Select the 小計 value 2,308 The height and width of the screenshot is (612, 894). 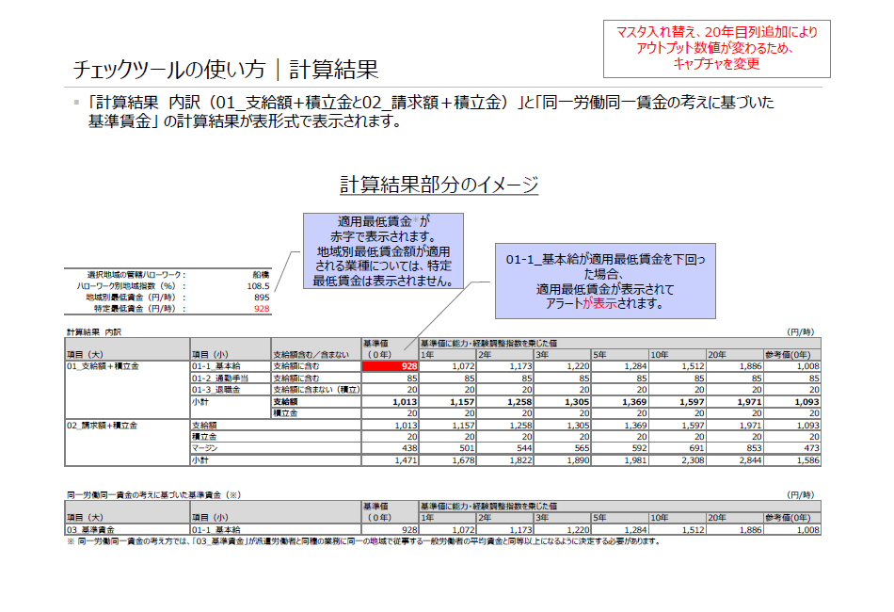click(x=678, y=460)
